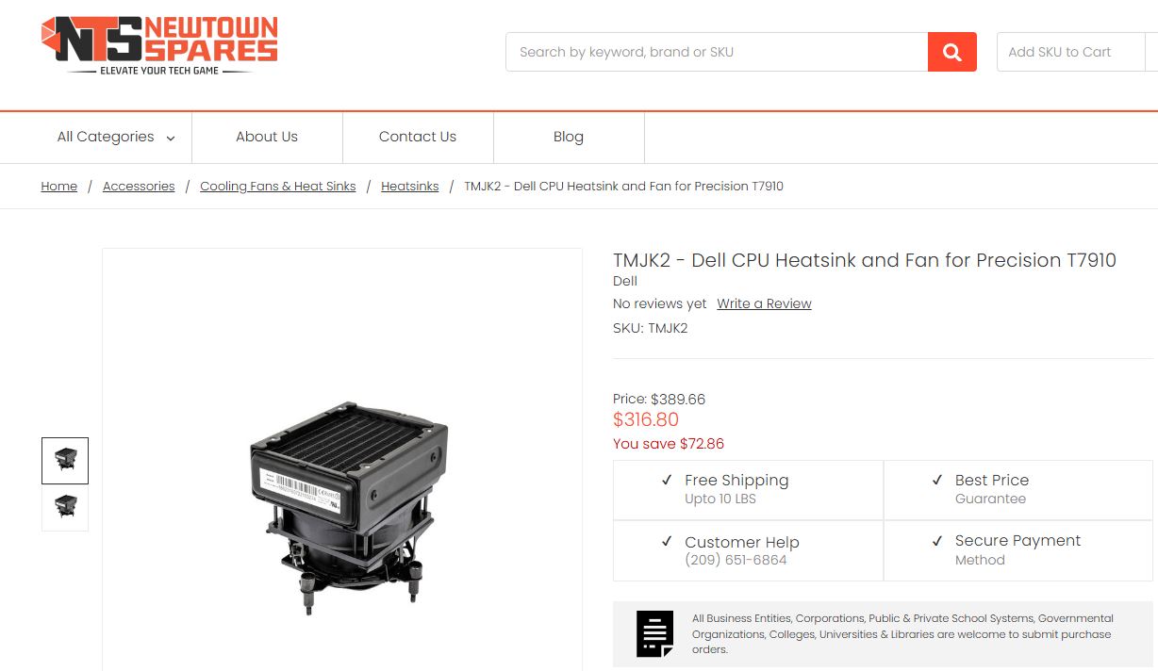Open the Accessories breadcrumb link
Viewport: 1158px width, 671px height.
coord(139,187)
